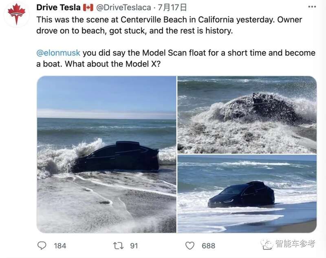The height and width of the screenshot is (258, 326).
Task: Click the Drive Tesla maple leaf avatar
Action: pyautogui.click(x=16, y=13)
